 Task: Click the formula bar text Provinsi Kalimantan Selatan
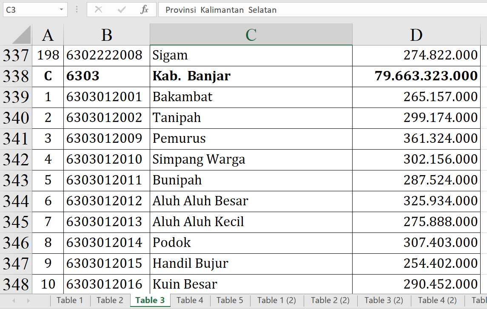click(221, 10)
